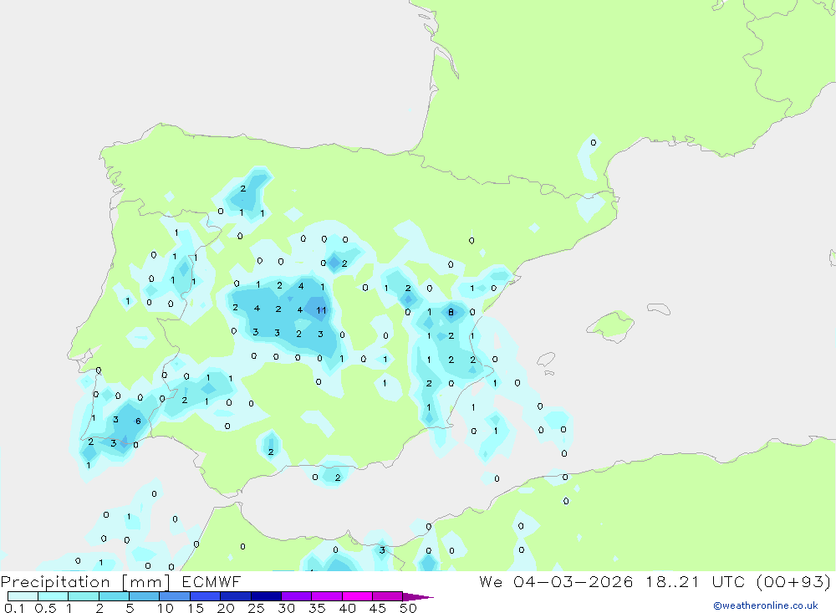Choose the legend swatch between 10 and 15
The width and height of the screenshot is (836, 613).
pos(175,596)
